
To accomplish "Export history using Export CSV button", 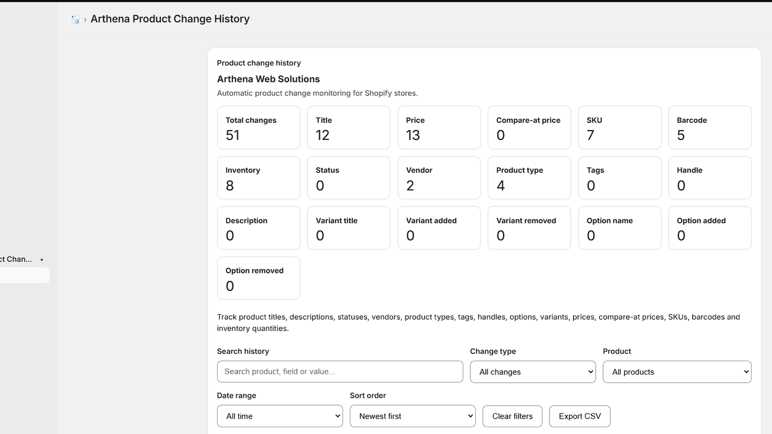I will pos(579,416).
